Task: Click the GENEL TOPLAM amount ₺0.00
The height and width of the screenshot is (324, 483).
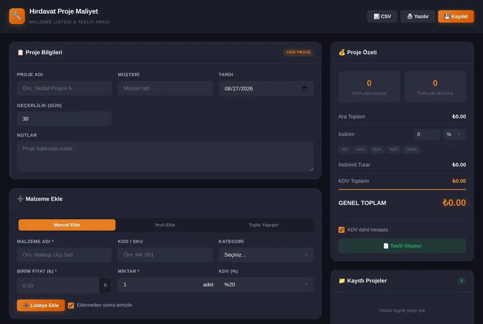Action: point(454,203)
